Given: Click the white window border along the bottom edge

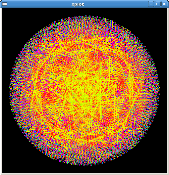Looking at the screenshot, I should (x=84, y=174).
